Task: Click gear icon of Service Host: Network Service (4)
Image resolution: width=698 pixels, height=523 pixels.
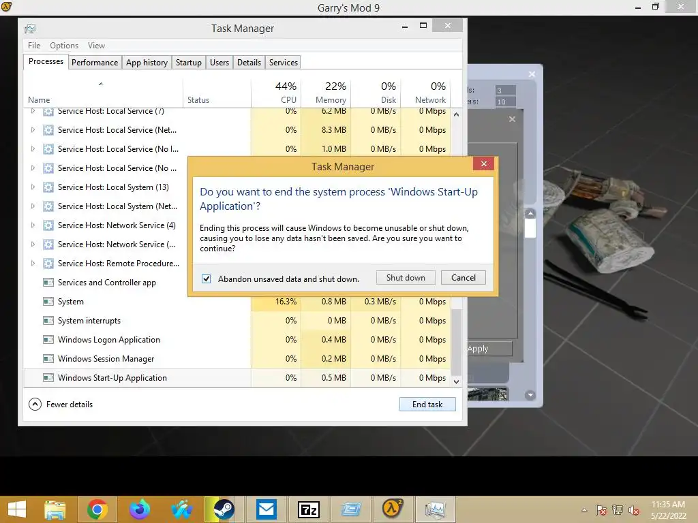Action: click(48, 225)
